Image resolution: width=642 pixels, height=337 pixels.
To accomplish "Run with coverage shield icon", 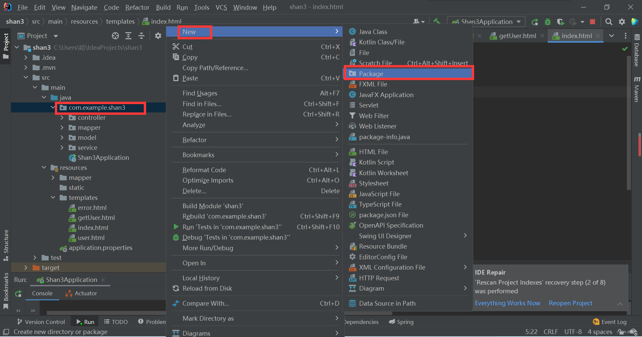I will pyautogui.click(x=560, y=22).
